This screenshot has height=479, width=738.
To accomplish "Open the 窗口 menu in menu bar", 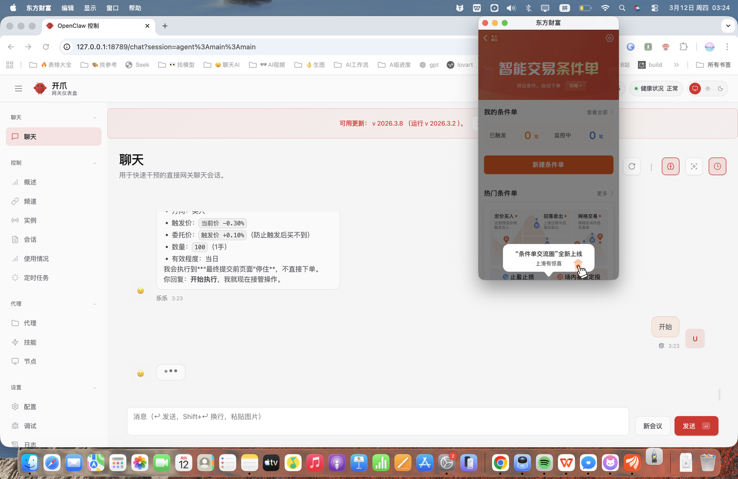I will (x=112, y=8).
